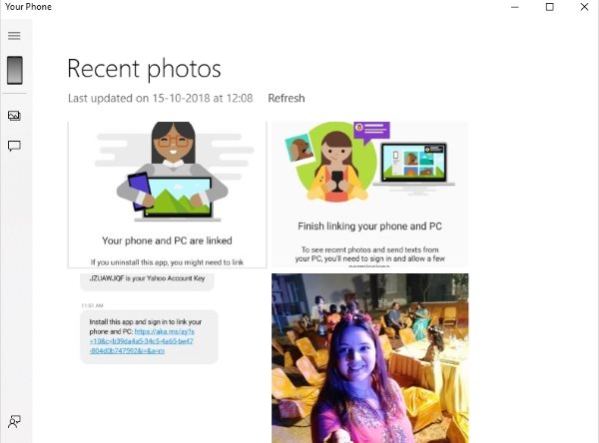Click the Yahoo Account Key message bubble

[x=147, y=280]
